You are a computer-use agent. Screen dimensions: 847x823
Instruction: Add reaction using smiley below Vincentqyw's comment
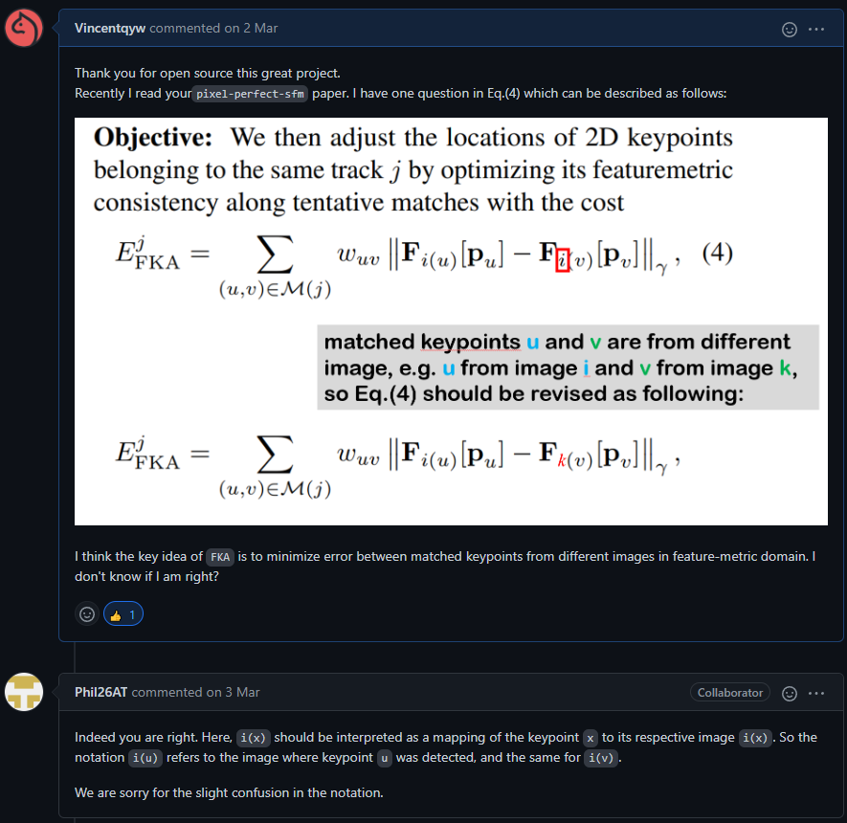(87, 614)
